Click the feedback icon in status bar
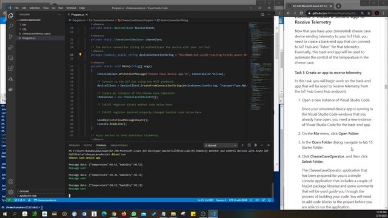Screen dimensions: 388x218 coord(263,200)
